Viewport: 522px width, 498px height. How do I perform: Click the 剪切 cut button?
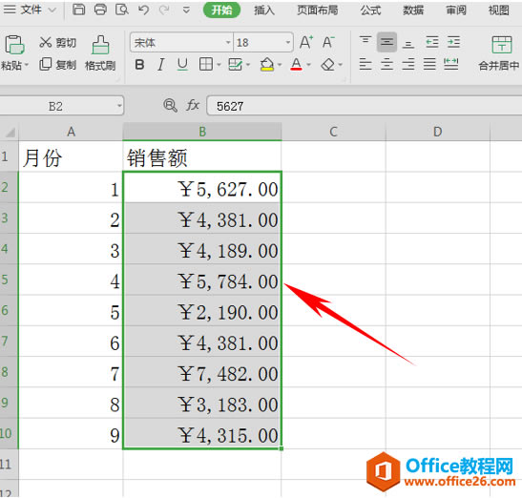point(57,43)
